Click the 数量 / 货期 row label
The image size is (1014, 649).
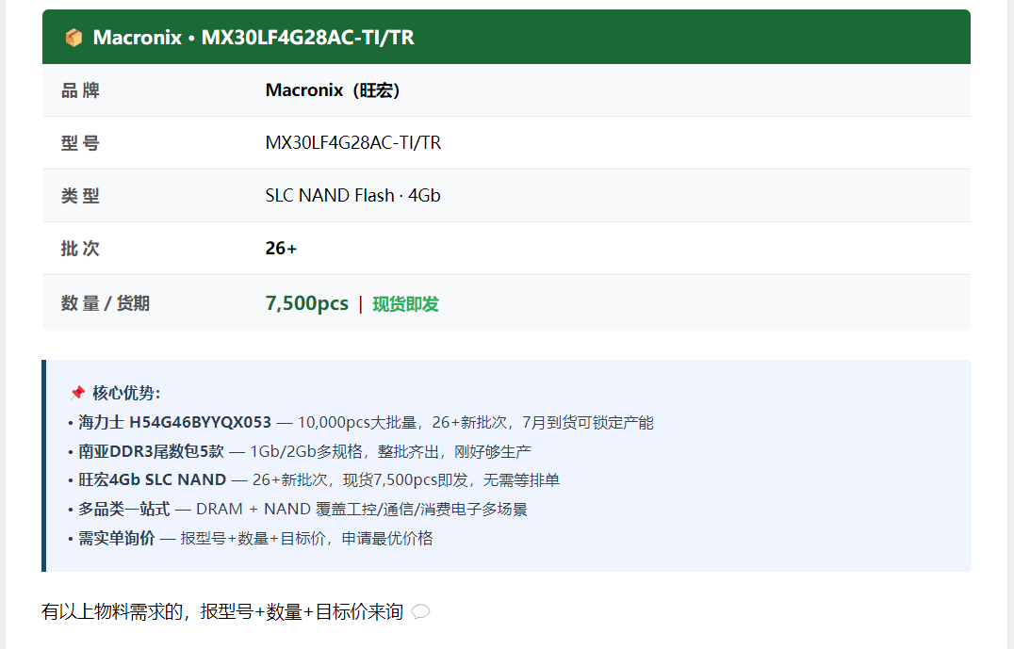(x=106, y=303)
